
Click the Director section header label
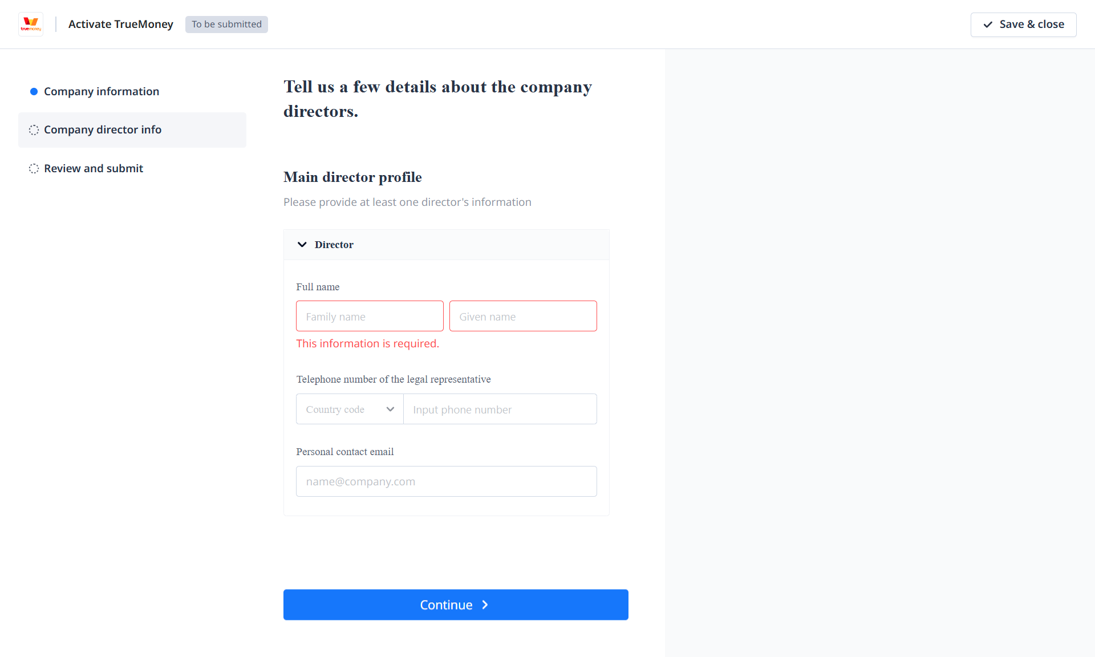coord(334,245)
